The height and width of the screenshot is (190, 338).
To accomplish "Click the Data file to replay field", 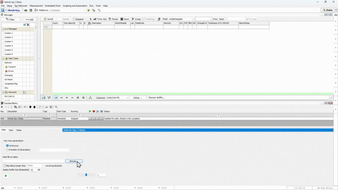I will 33,161.
